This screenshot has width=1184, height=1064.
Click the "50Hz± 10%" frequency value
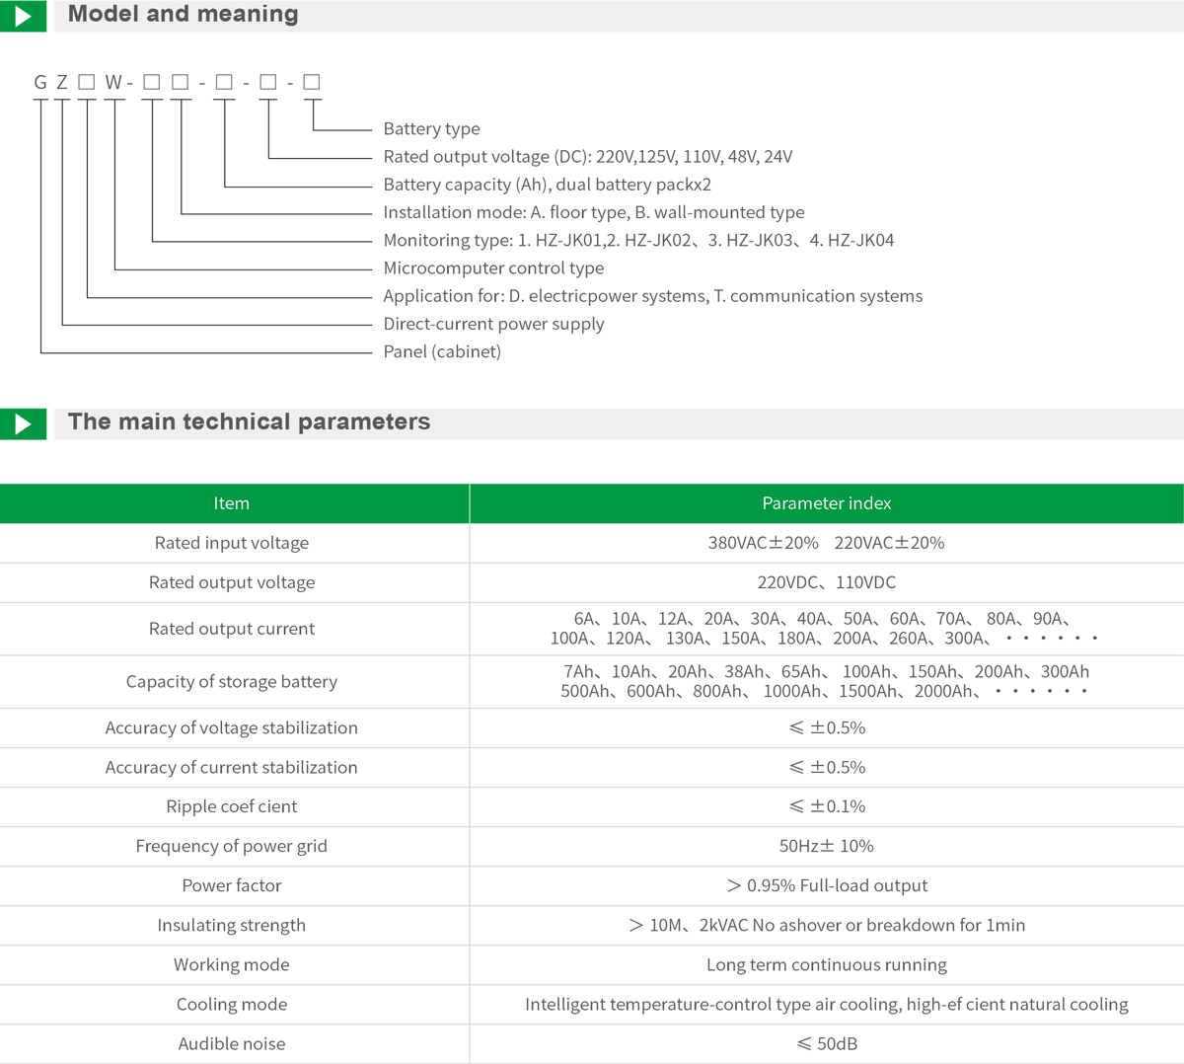pyautogui.click(x=826, y=847)
